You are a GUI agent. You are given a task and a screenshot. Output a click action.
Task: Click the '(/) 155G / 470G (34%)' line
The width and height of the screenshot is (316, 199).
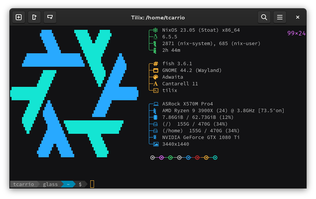(x=195, y=124)
